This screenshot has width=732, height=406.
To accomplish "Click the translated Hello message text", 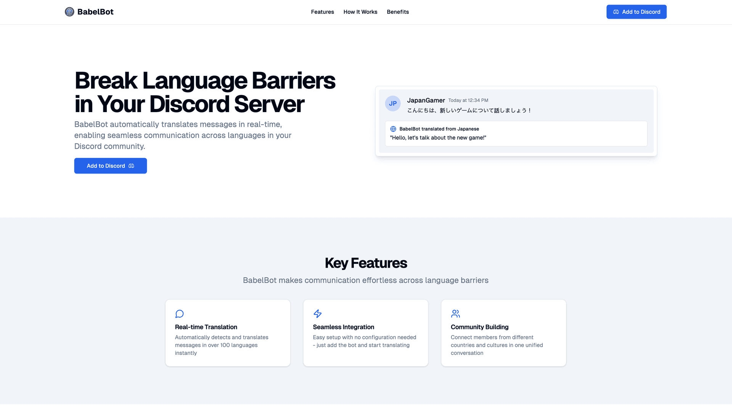I will point(438,138).
